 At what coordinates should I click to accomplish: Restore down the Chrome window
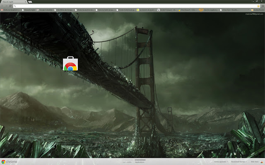pyautogui.click(x=257, y=1)
